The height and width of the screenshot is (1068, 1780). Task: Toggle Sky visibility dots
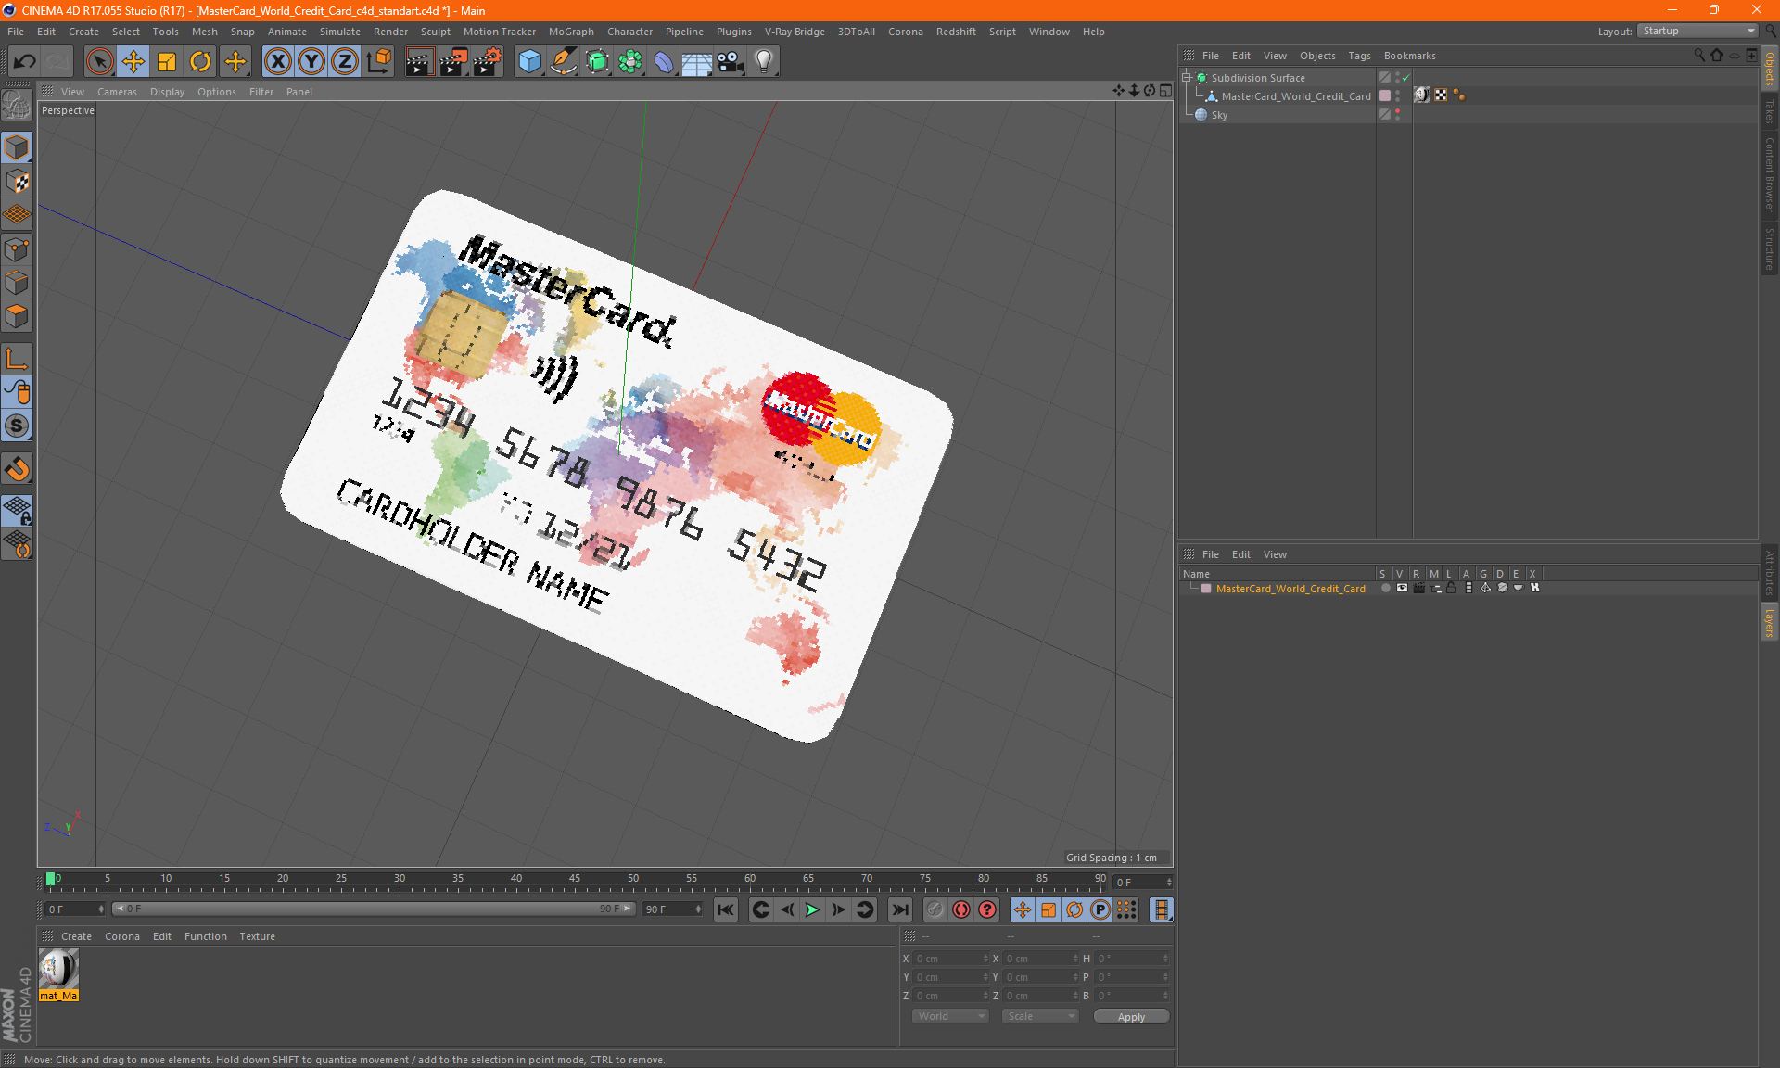(x=1397, y=115)
